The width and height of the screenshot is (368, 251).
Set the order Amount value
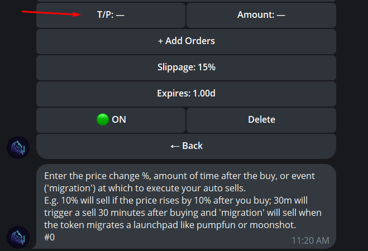click(261, 15)
